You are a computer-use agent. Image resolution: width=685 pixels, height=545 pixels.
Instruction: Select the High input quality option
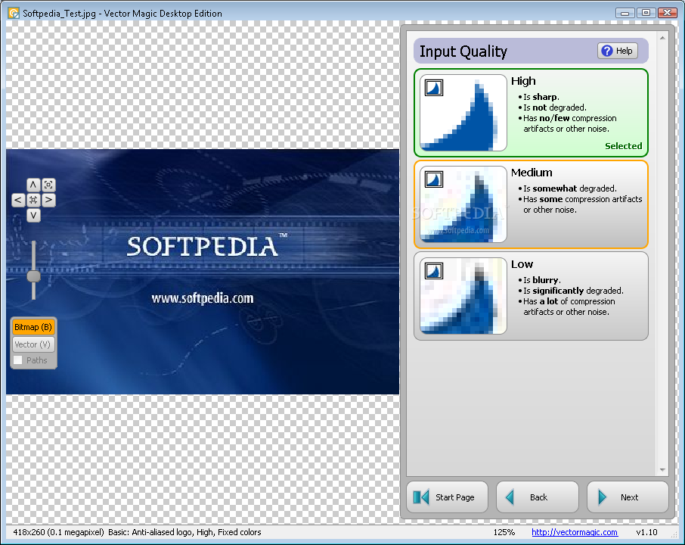click(x=531, y=113)
